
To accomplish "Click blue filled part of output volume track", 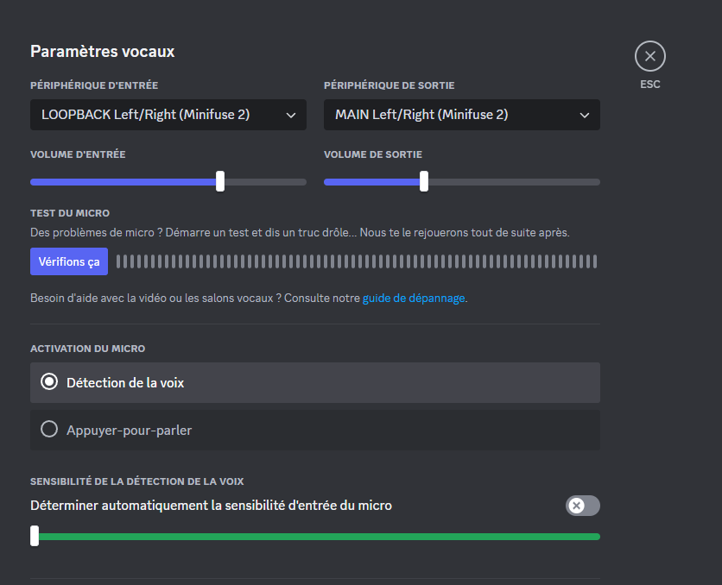I will 370,182.
